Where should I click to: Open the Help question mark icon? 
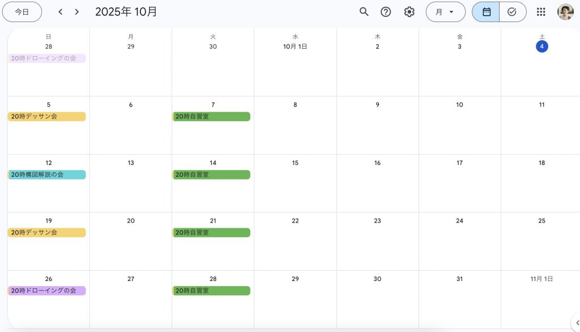386,12
